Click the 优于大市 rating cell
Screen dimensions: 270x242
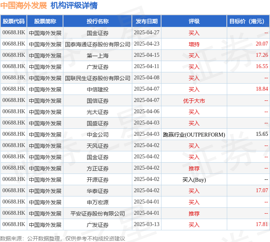click(x=194, y=101)
